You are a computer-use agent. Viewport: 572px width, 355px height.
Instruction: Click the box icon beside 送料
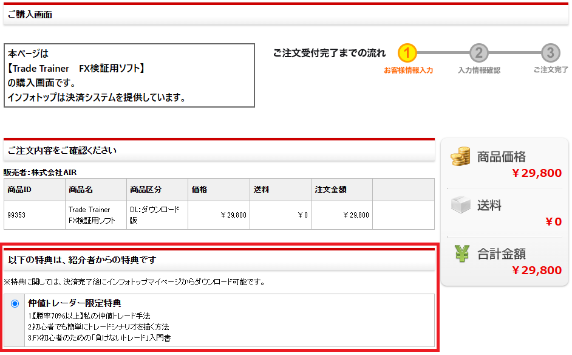461,205
